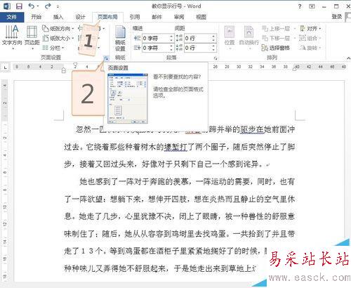This screenshot has height=288, width=351.
Task: Open 自动换行 wrap text menu
Action: (249, 37)
